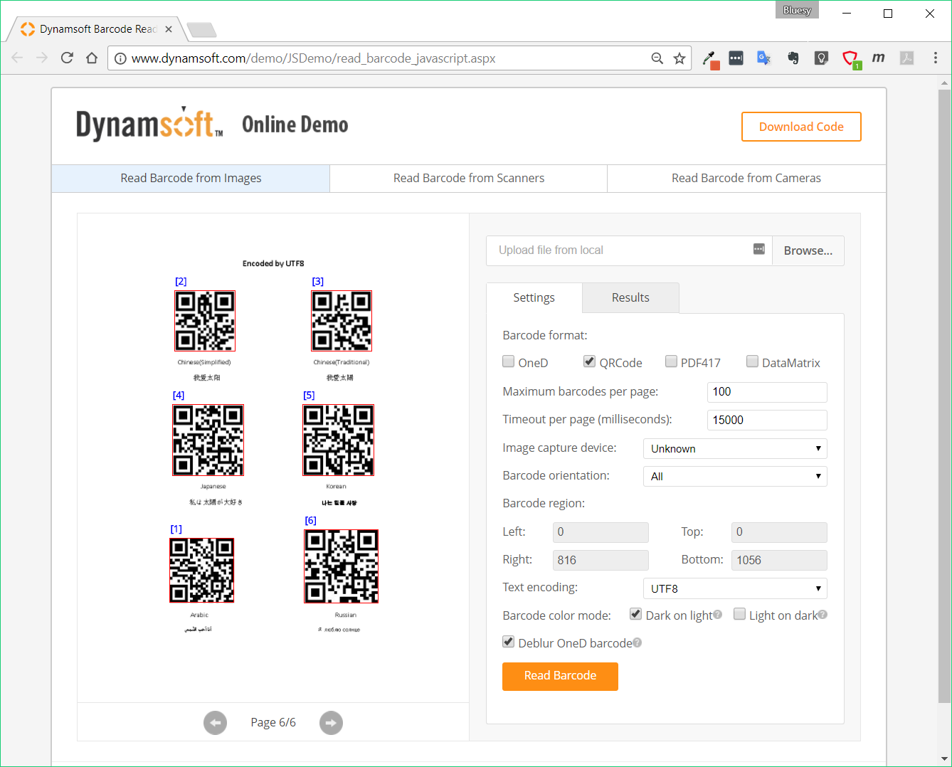Open the Text encoding UTF8 dropdown
952x767 pixels.
click(734, 588)
